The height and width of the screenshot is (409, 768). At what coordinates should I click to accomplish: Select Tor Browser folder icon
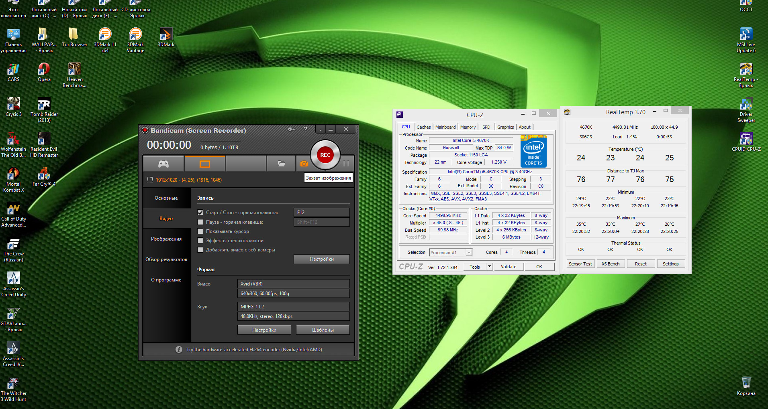(74, 37)
